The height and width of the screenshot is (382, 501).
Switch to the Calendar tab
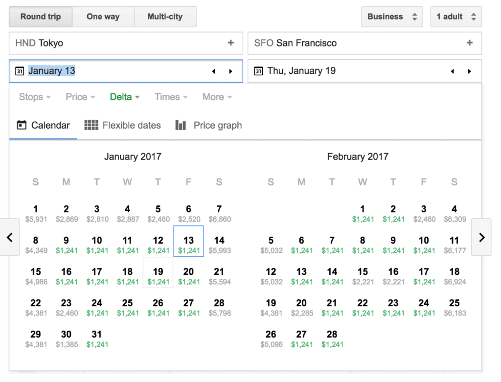[x=43, y=125]
